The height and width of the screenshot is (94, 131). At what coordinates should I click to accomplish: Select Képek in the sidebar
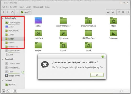pos(13,39)
